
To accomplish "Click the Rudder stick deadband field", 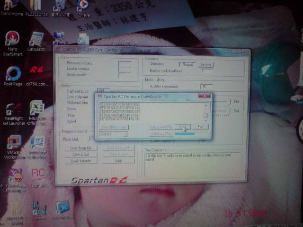I will click(x=207, y=71).
